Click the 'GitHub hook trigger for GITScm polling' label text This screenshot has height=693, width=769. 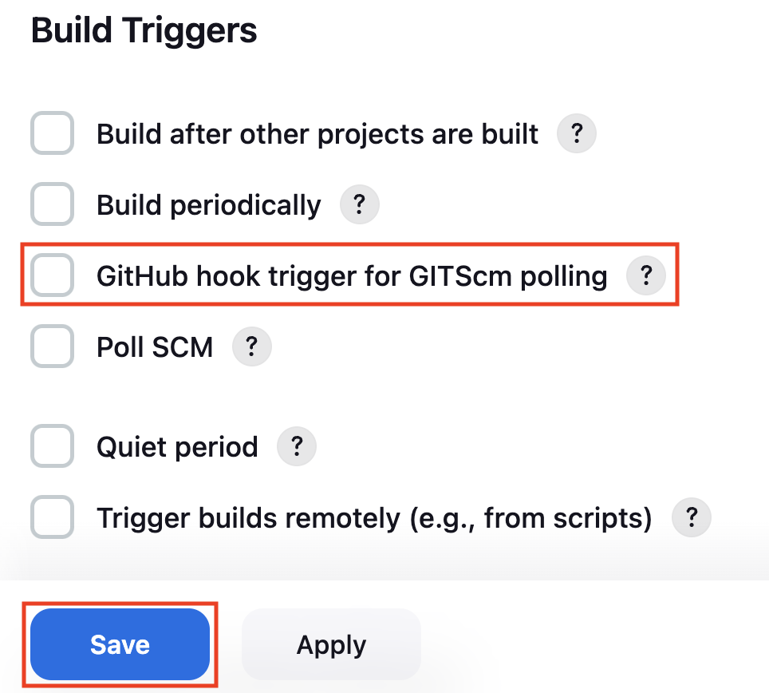tap(352, 276)
